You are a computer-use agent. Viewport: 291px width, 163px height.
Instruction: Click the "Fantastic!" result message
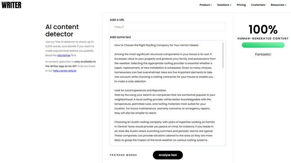(x=263, y=54)
